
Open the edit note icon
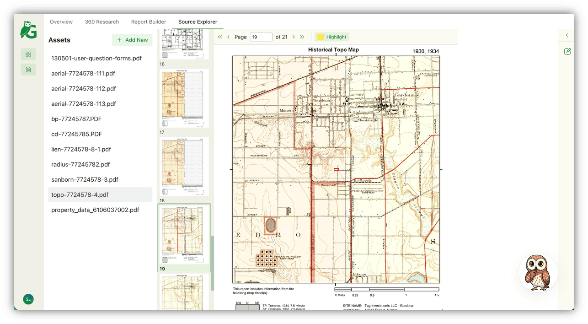click(x=567, y=51)
